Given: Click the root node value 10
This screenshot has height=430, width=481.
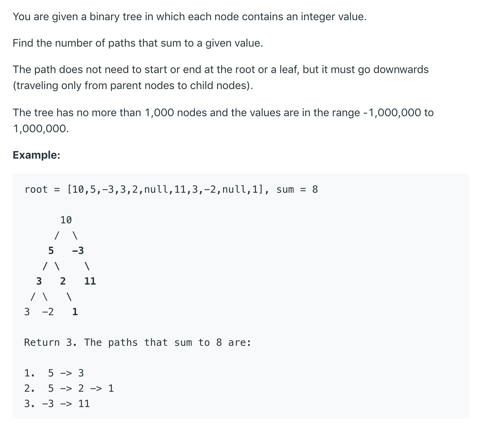Looking at the screenshot, I should pyautogui.click(x=66, y=220).
